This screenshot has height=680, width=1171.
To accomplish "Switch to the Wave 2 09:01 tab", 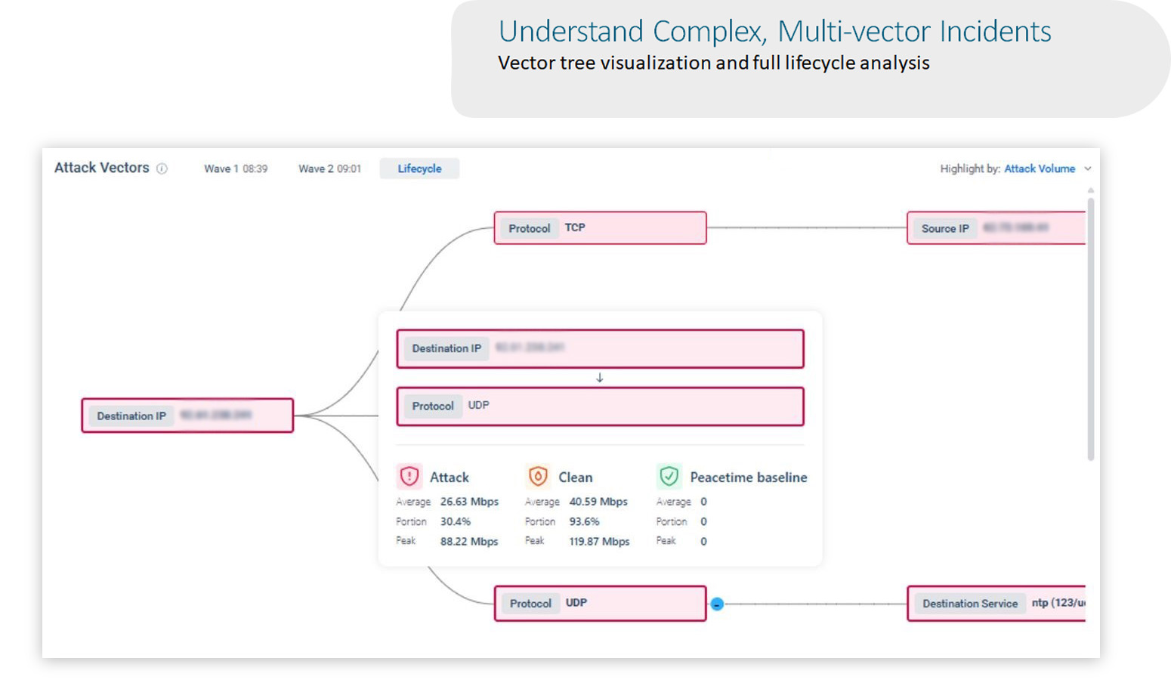I will tap(329, 168).
